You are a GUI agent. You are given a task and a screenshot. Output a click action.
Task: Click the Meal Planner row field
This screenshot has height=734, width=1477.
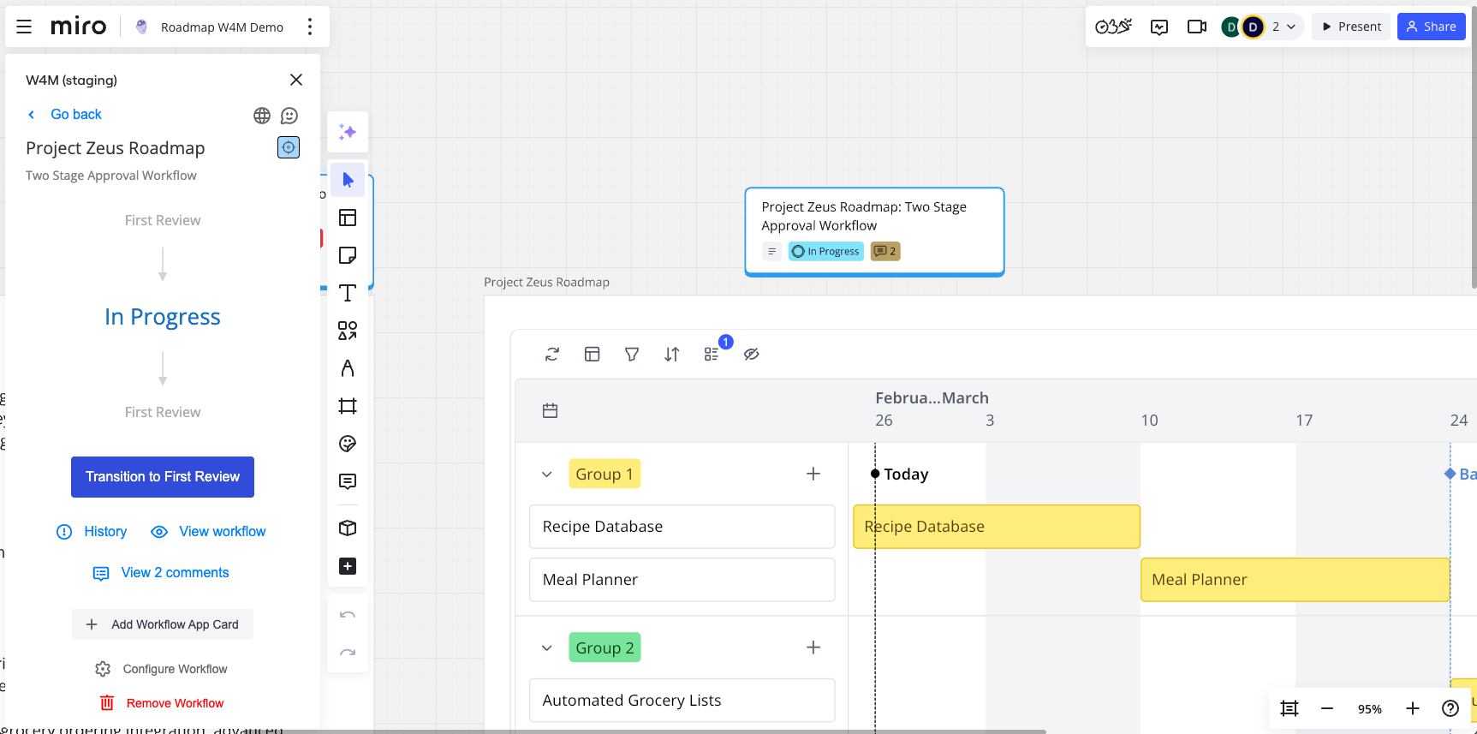[682, 580]
